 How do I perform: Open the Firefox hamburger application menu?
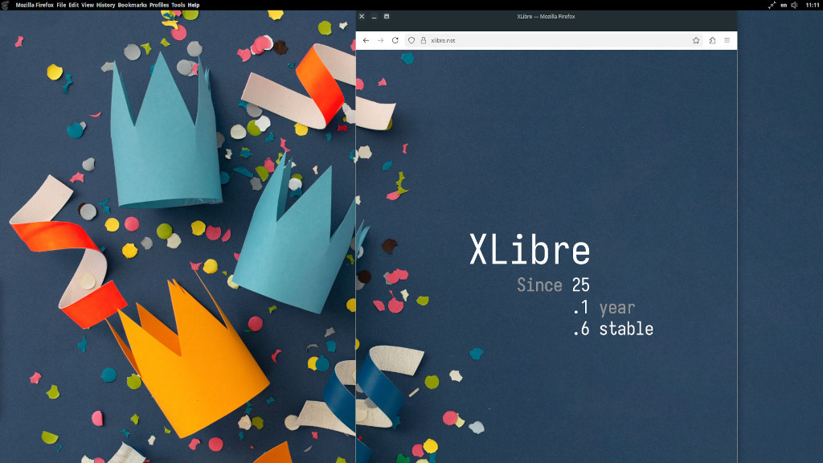[x=727, y=40]
